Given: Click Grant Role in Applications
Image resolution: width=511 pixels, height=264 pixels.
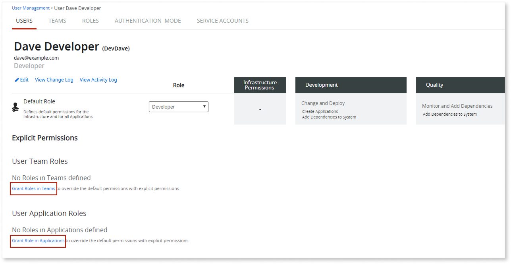Looking at the screenshot, I should [x=37, y=241].
